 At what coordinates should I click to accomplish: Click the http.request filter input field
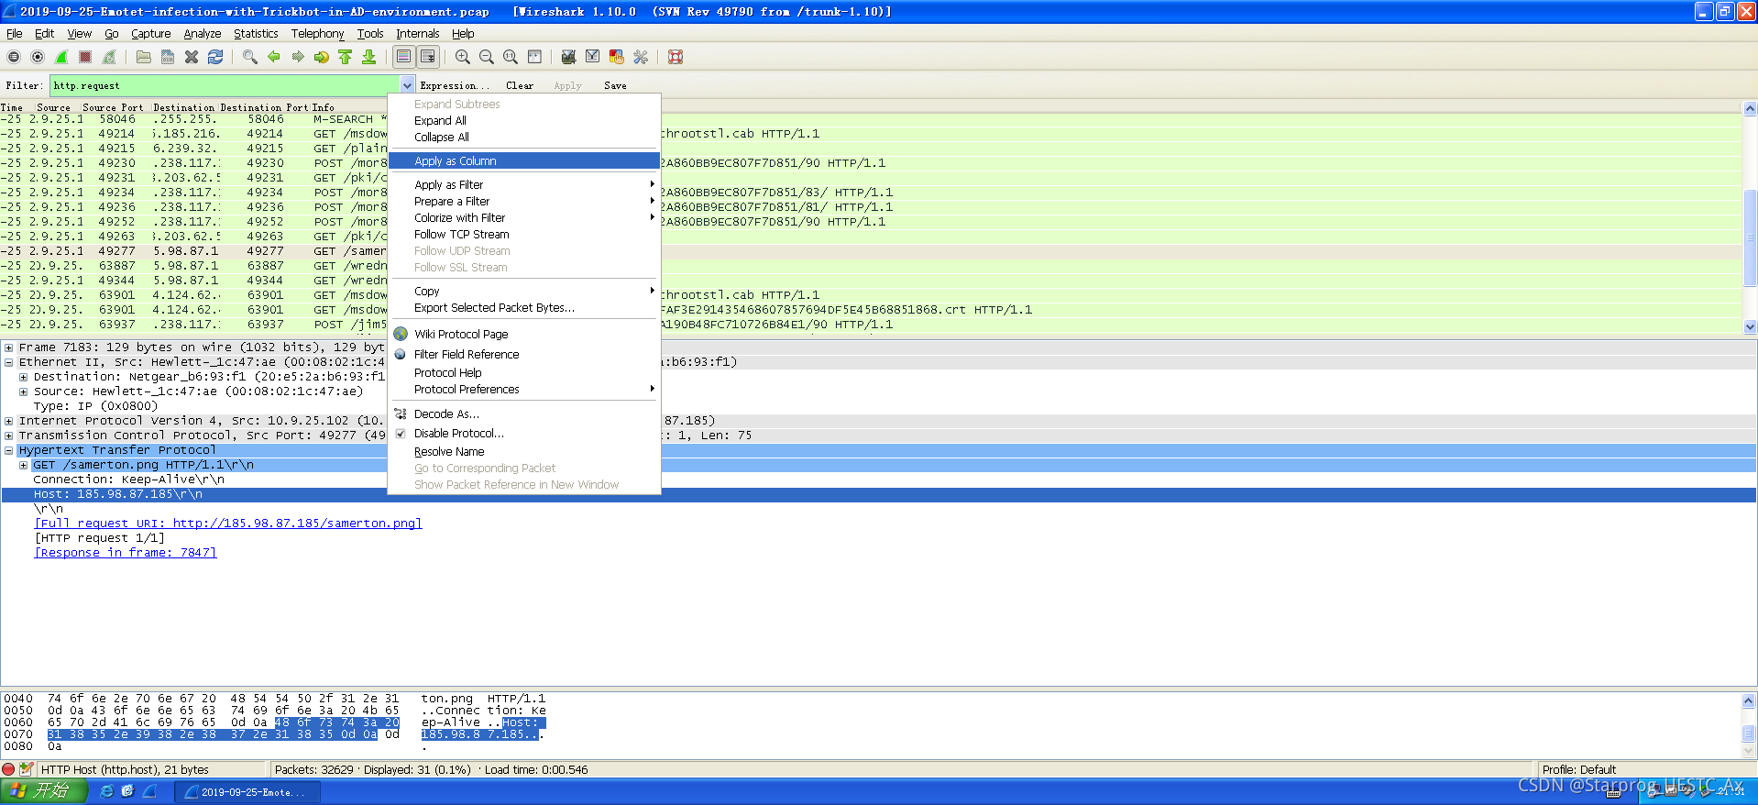tap(225, 85)
